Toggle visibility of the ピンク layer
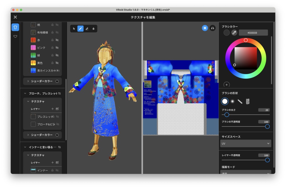 coord(57,48)
